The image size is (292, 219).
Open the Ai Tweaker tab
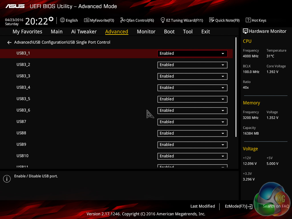84,32
